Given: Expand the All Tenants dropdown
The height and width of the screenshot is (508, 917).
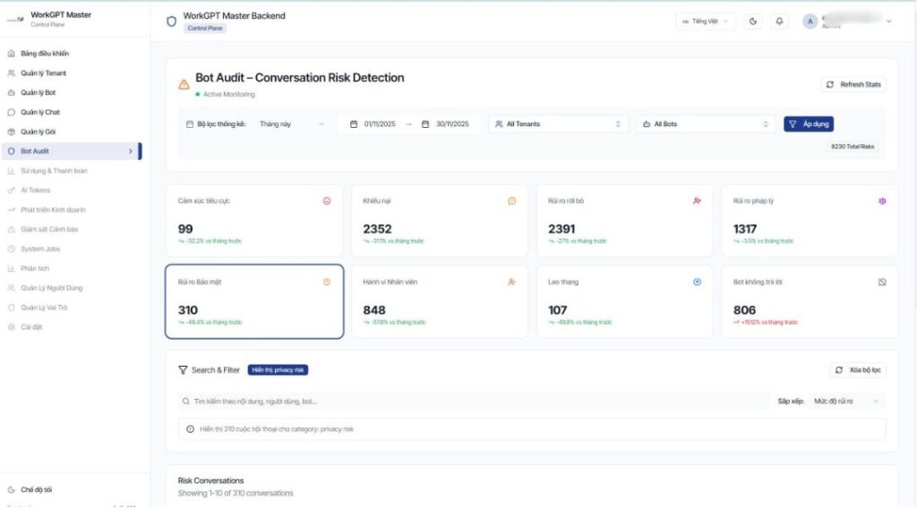Looking at the screenshot, I should point(557,124).
